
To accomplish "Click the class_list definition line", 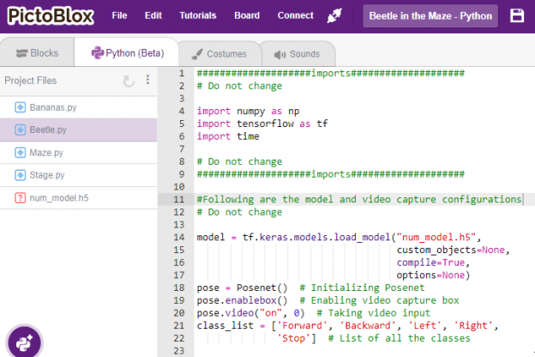I will [x=347, y=325].
